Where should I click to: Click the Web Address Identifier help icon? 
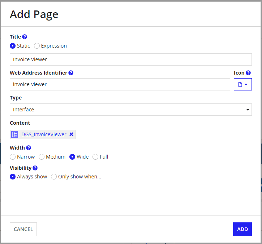pyautogui.click(x=71, y=73)
